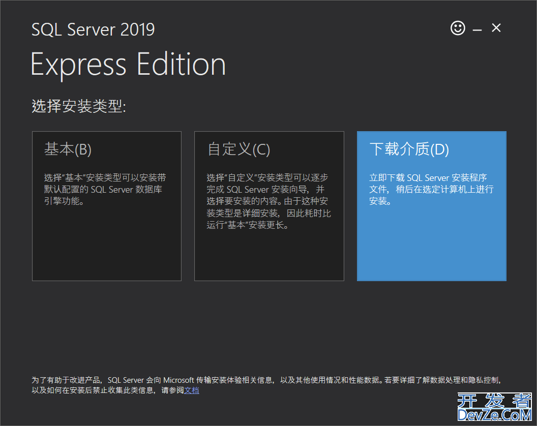Image resolution: width=537 pixels, height=426 pixels.
Task: Click the SQL Server 2019 title text
Action: pos(93,29)
